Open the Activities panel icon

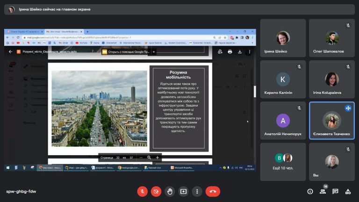click(x=348, y=191)
